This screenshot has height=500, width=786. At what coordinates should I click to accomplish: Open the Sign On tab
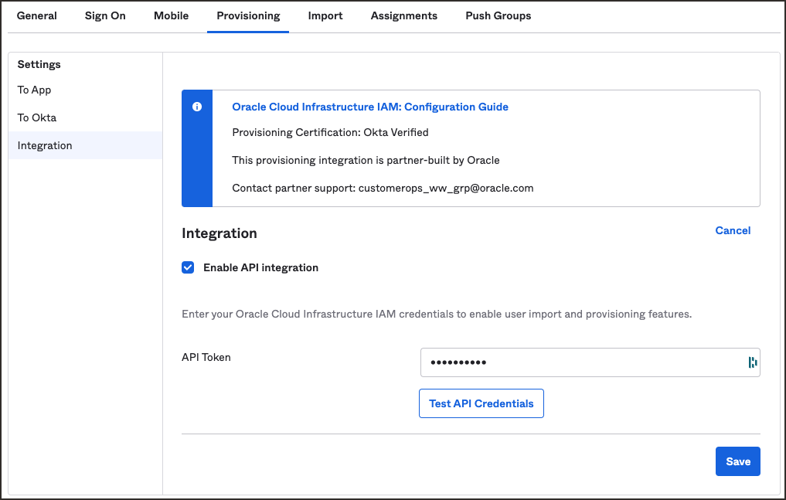pos(105,15)
